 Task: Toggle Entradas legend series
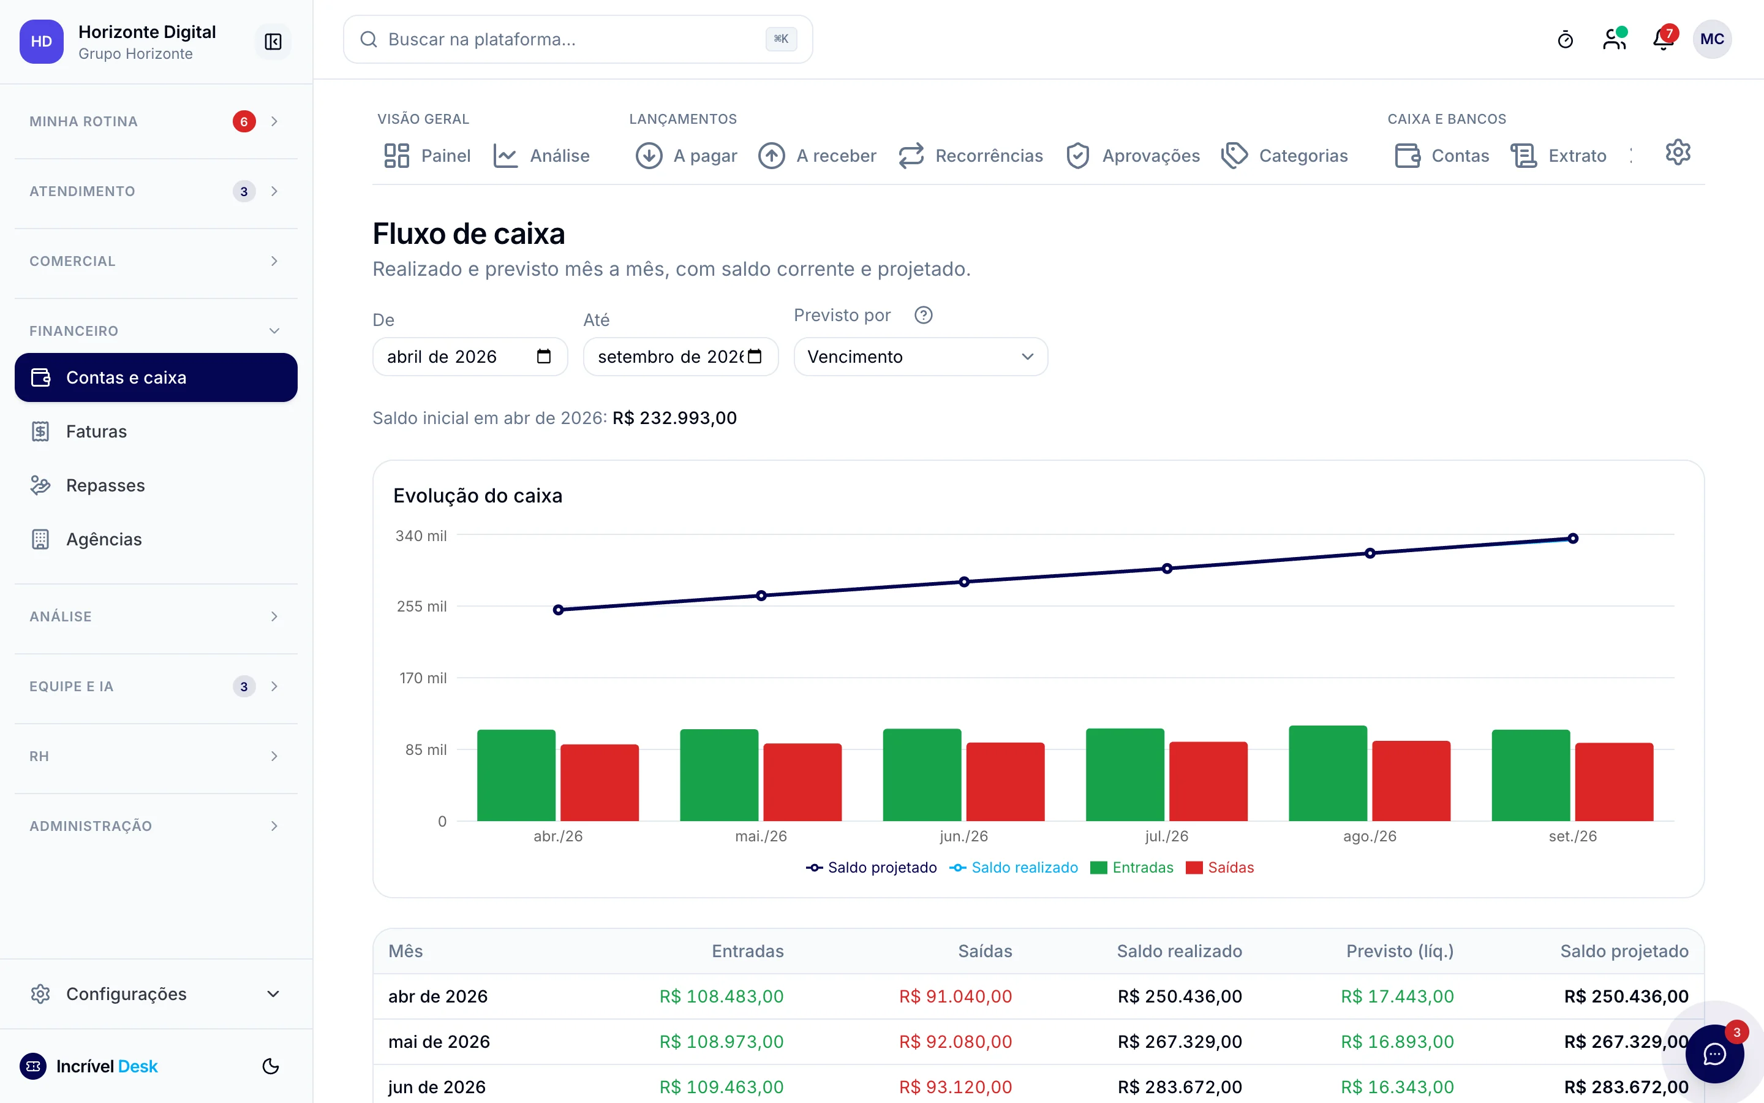pos(1131,867)
